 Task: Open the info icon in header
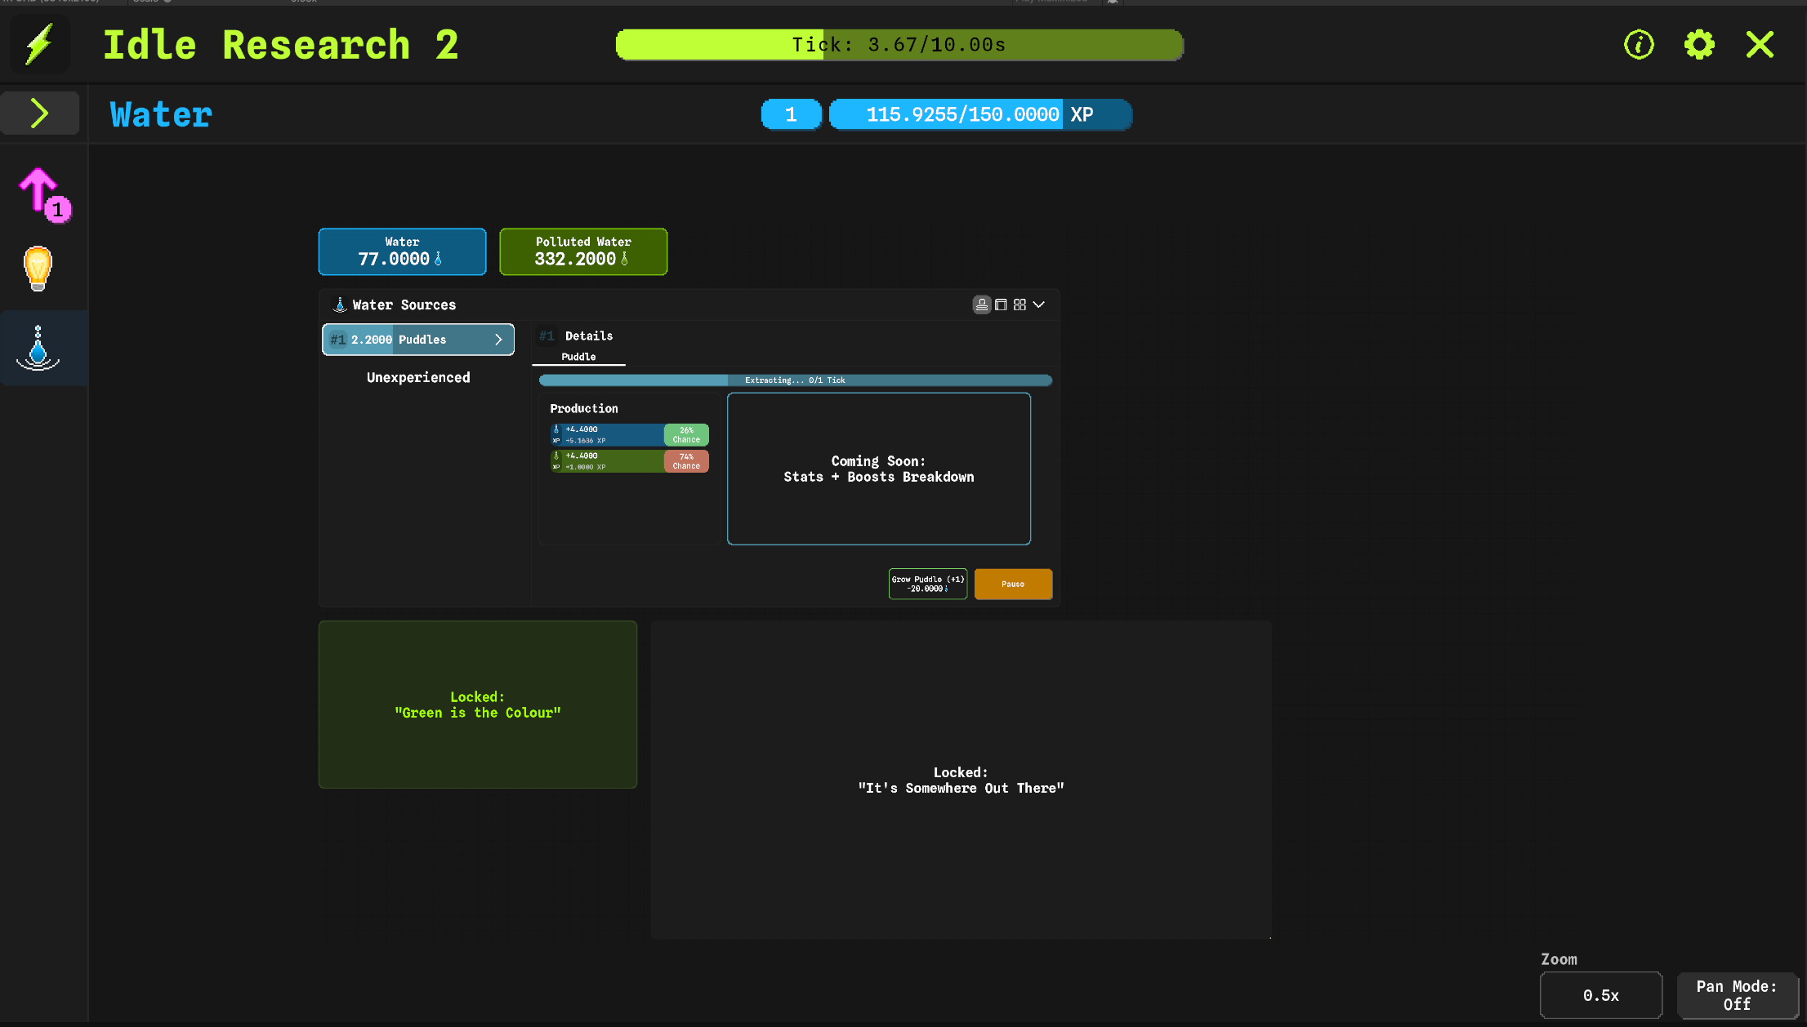1639,44
